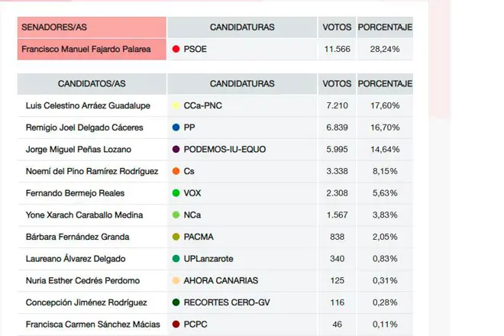This screenshot has width=504, height=336.
Task: Click the bright green VOX dot
Action: click(x=176, y=193)
